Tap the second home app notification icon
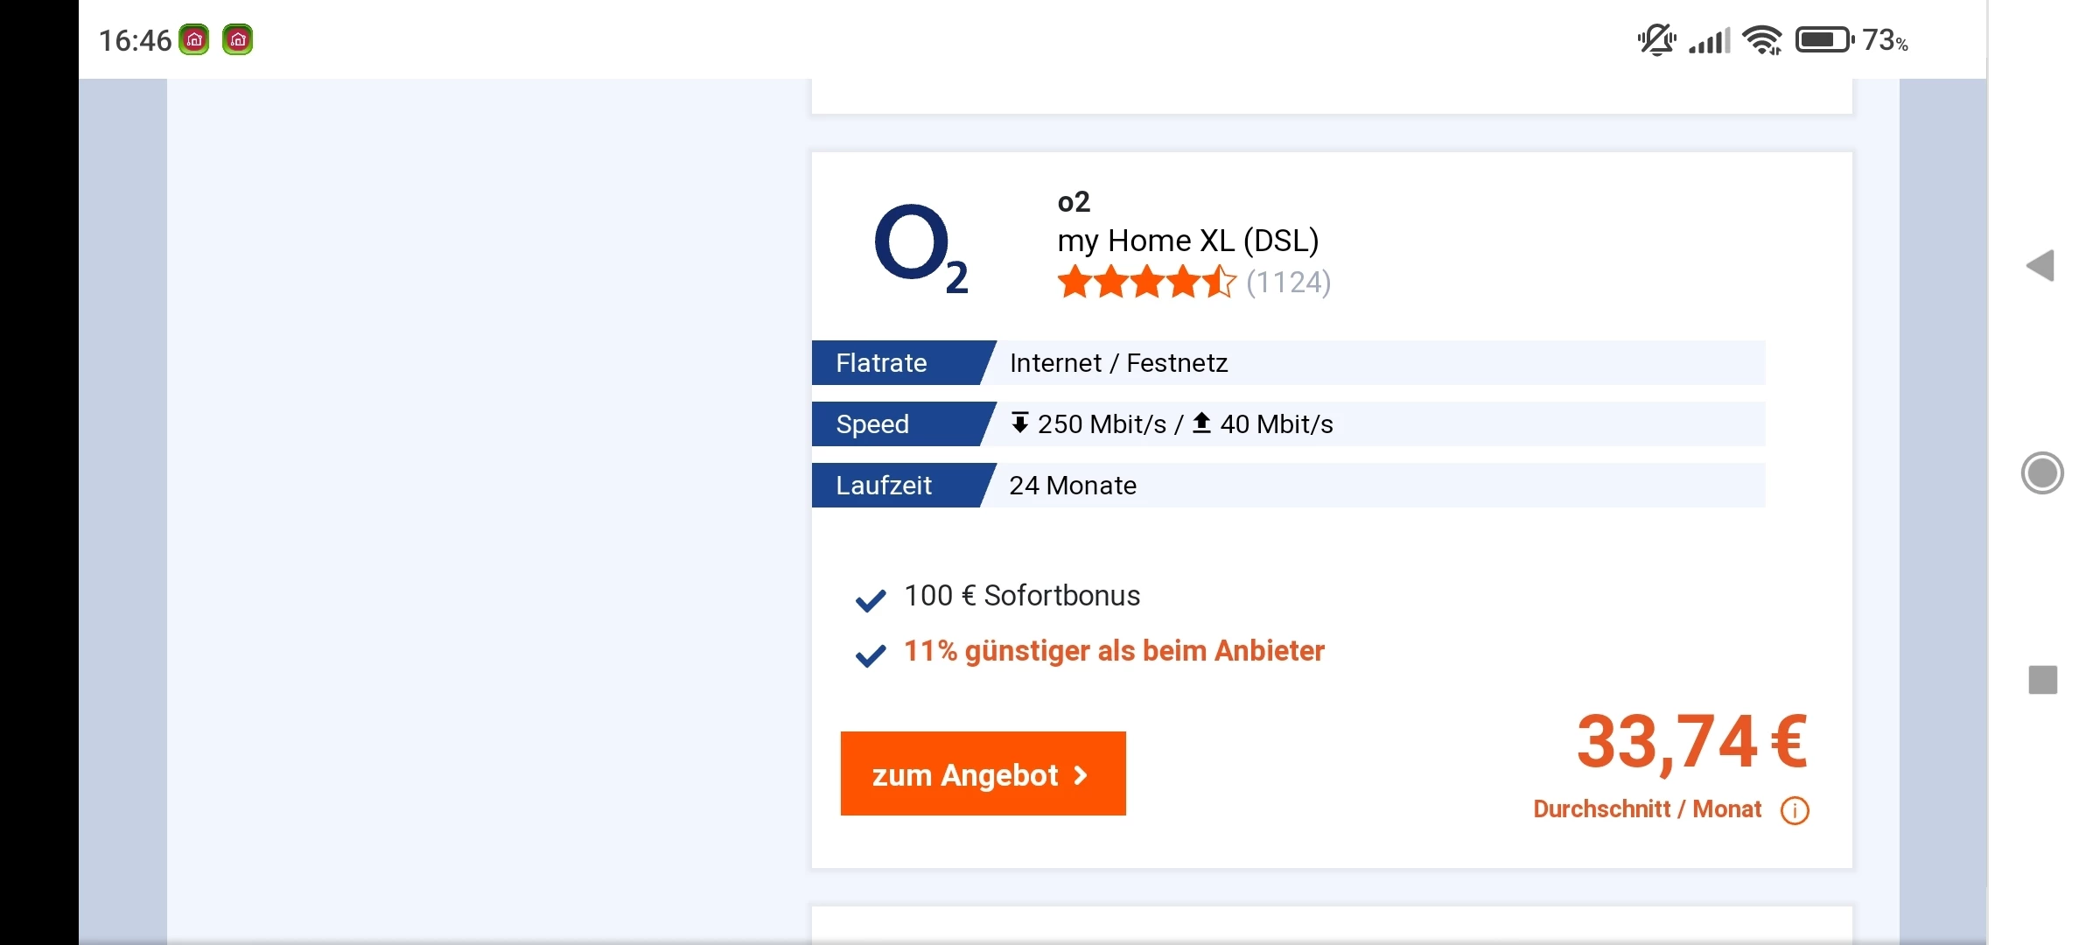Viewport: 2100px width, 945px height. (x=237, y=40)
